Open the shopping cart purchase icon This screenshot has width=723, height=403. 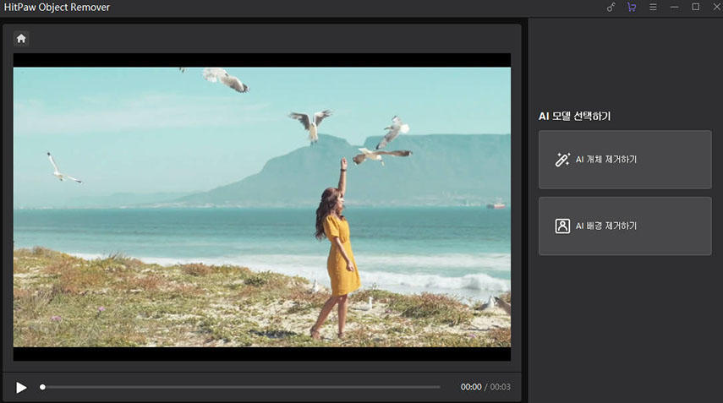pos(632,8)
